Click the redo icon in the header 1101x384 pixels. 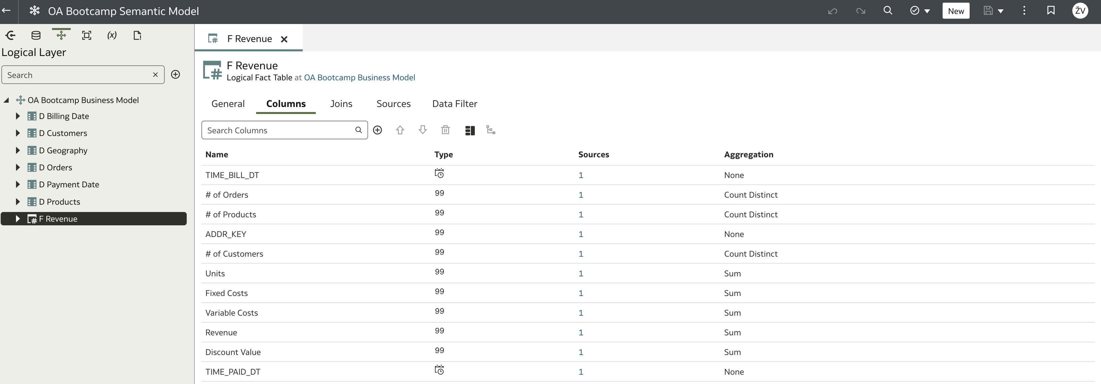coord(860,11)
